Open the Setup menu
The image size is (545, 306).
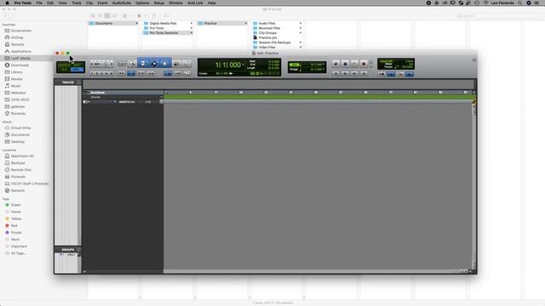pyautogui.click(x=158, y=3)
